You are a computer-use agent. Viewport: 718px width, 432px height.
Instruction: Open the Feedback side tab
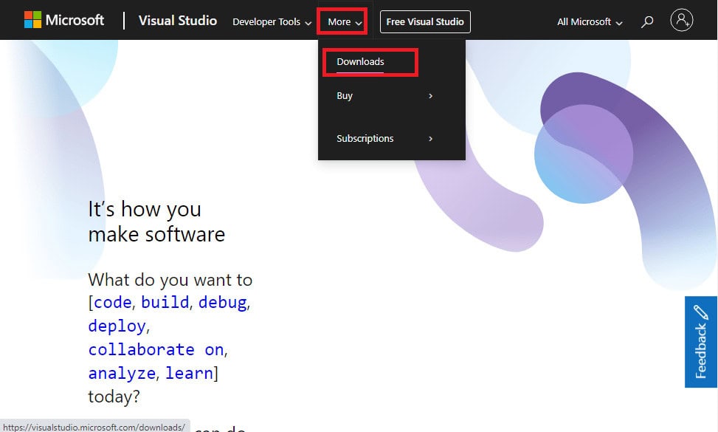pyautogui.click(x=700, y=342)
